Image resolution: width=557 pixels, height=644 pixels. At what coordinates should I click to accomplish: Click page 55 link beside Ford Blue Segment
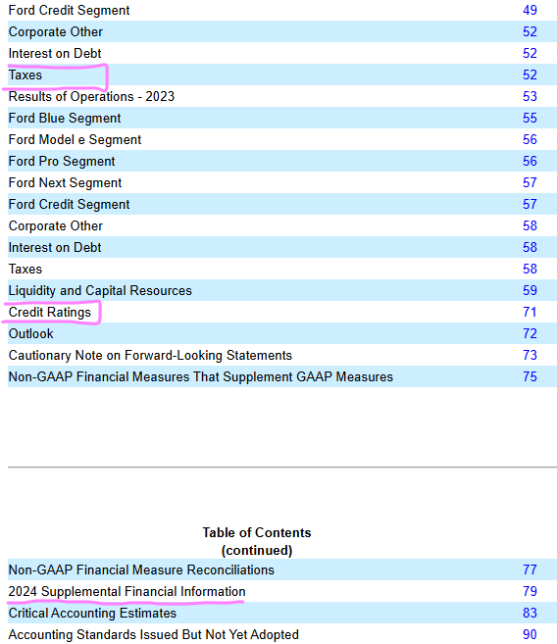pos(530,119)
